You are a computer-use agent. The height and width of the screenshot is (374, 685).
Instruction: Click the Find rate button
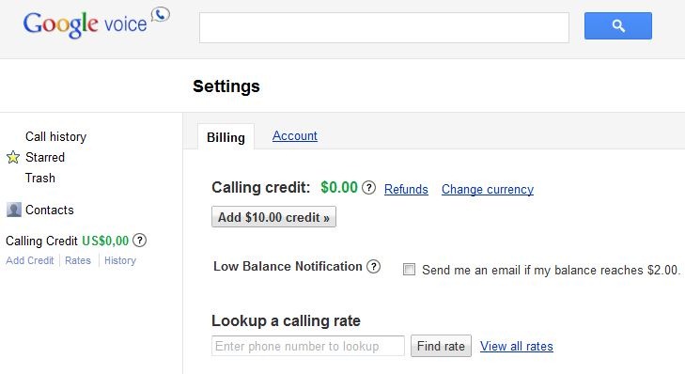tap(441, 346)
